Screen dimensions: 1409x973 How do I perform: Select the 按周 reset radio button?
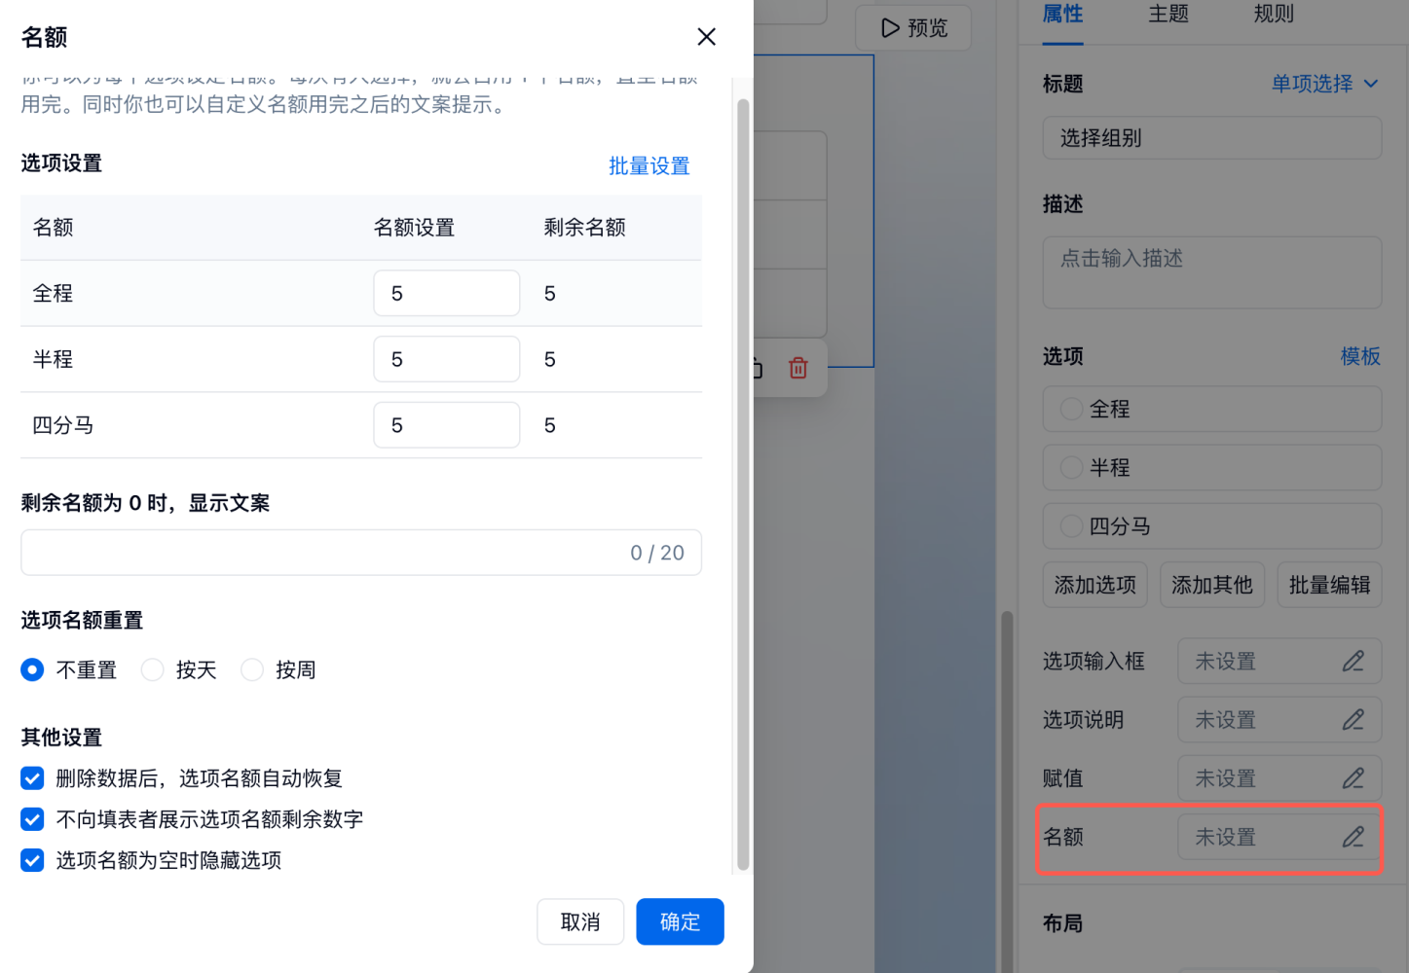(x=252, y=669)
